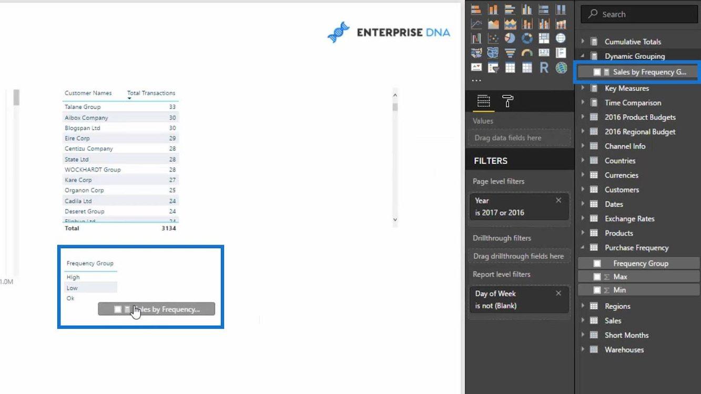Open the Year is 2017 or 2016 filter card
Viewport: 701px width, 394px height.
(x=519, y=207)
